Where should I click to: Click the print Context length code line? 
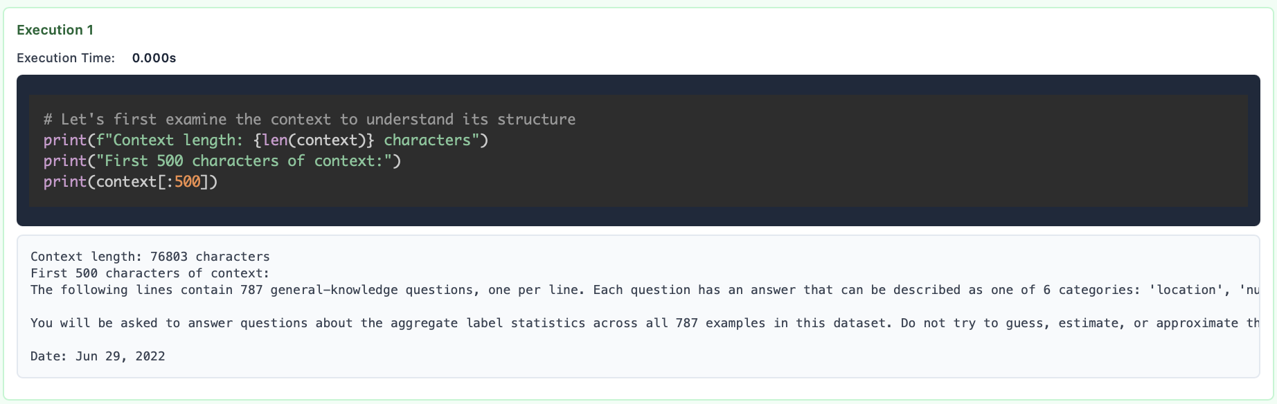click(x=265, y=140)
